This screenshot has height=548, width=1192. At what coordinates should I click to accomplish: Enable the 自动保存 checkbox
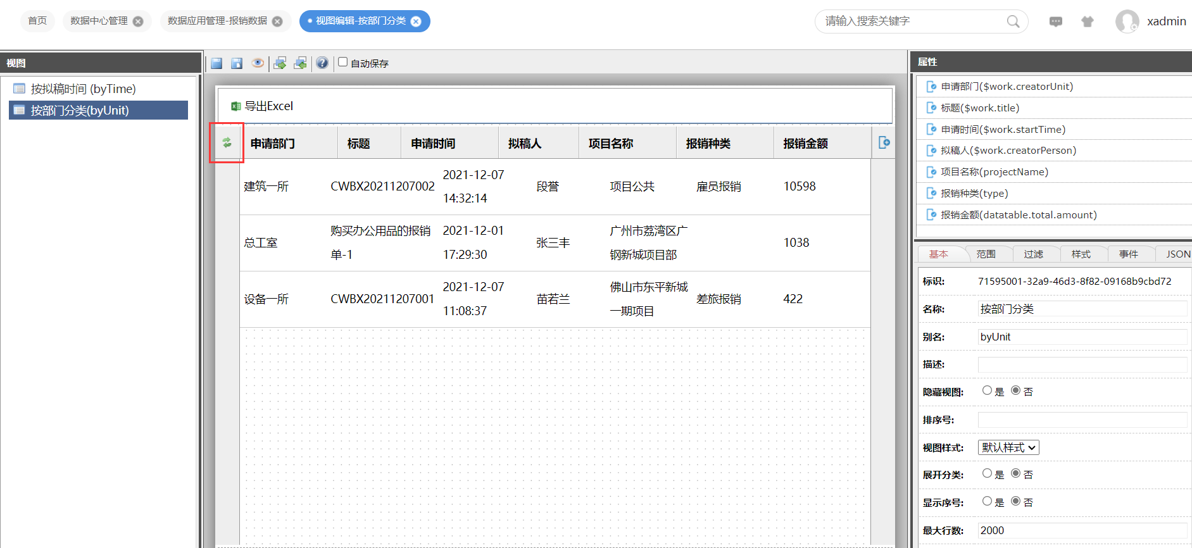tap(343, 62)
